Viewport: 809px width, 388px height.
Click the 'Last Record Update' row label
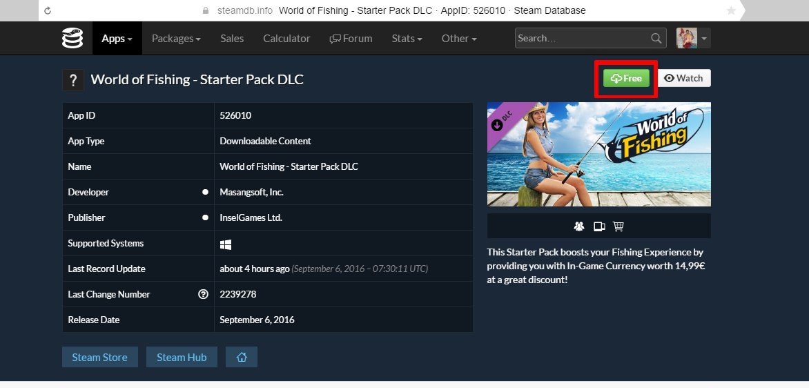coord(107,269)
